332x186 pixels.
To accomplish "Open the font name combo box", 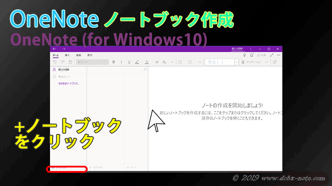I will [x=86, y=62].
